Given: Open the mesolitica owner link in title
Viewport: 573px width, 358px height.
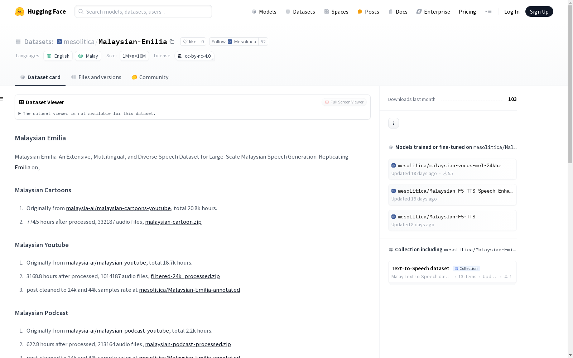Looking at the screenshot, I should [x=79, y=42].
